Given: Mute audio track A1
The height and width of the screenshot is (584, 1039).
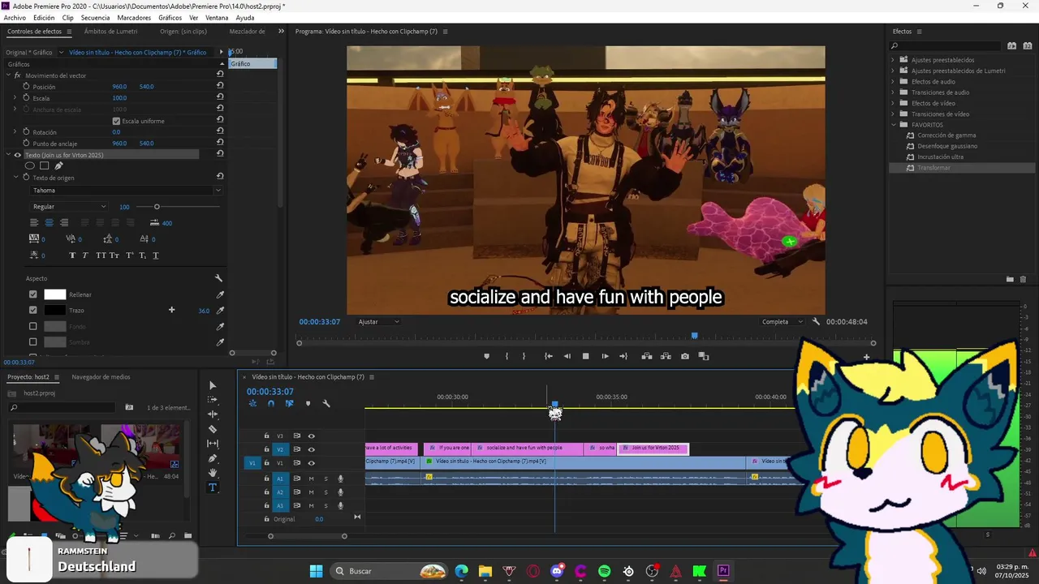Looking at the screenshot, I should [x=311, y=479].
